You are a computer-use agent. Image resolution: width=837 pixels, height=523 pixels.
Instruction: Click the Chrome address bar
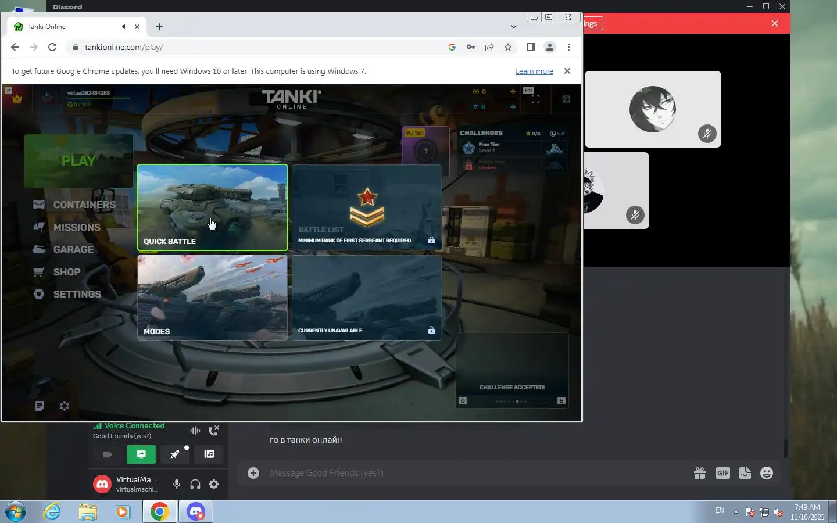(x=256, y=47)
